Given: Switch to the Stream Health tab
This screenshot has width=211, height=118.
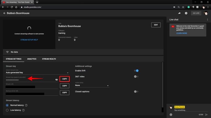Looking at the screenshot, I should click(49, 59).
